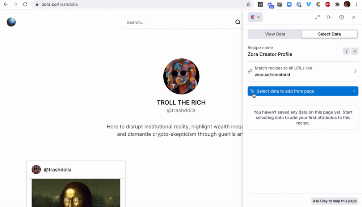Open the Mona Lisa artwork thumbnail
This screenshot has height=207, width=362.
pyautogui.click(x=76, y=193)
